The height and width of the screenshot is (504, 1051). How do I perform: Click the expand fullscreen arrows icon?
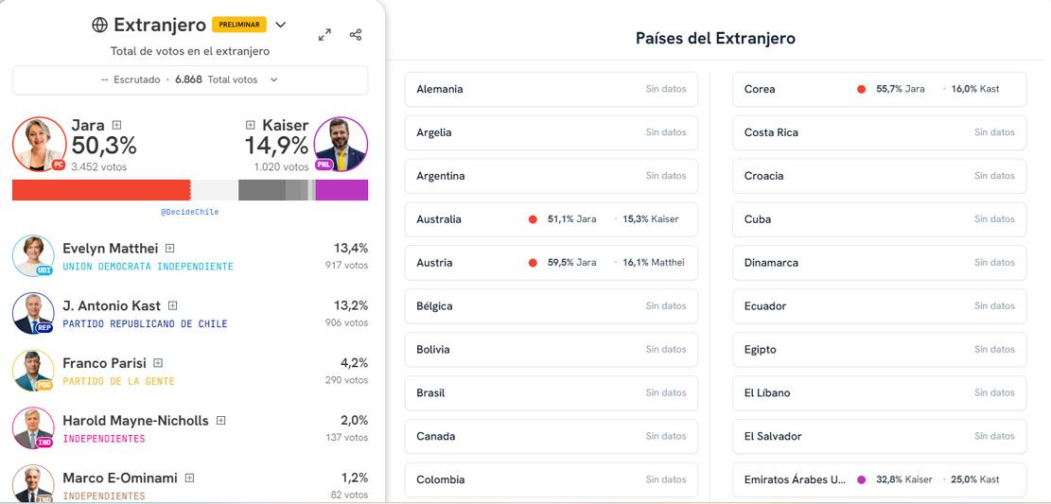coord(324,35)
